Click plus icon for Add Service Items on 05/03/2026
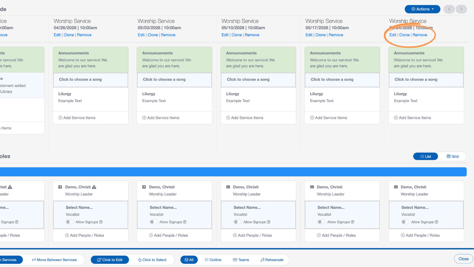The height and width of the screenshot is (267, 474). [144, 118]
